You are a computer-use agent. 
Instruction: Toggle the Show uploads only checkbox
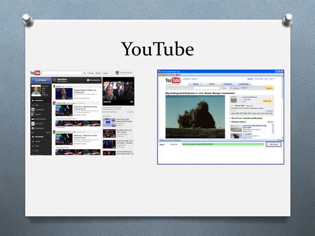pyautogui.click(x=88, y=80)
